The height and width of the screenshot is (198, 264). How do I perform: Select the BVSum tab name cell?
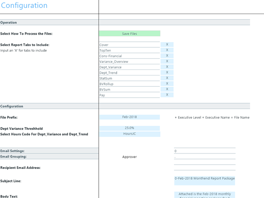130,89
